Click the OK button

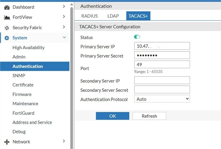click(x=113, y=116)
